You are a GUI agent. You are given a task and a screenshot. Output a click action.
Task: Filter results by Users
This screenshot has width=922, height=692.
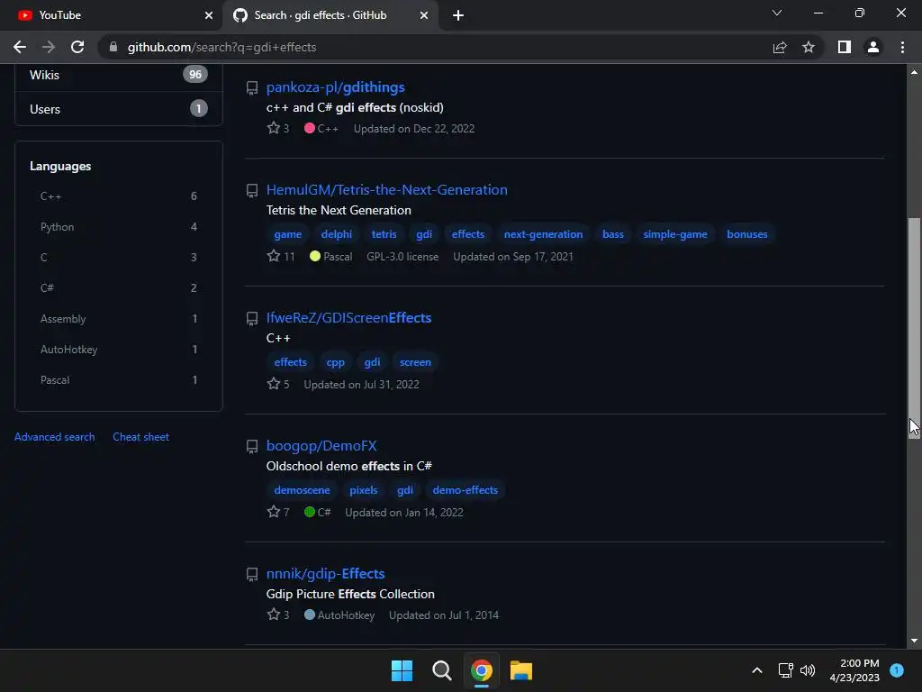tap(118, 109)
